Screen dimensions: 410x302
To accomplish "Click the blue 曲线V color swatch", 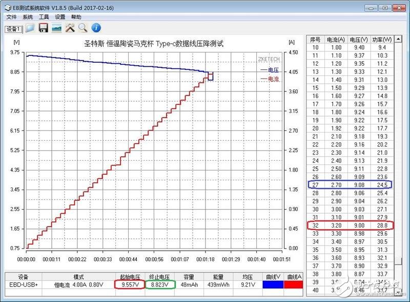I will tap(272, 284).
